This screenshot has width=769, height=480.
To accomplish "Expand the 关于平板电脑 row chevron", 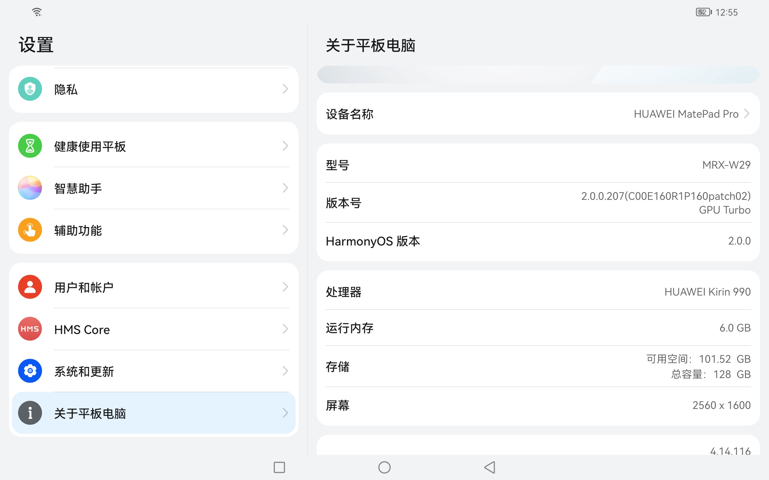I will coord(285,413).
